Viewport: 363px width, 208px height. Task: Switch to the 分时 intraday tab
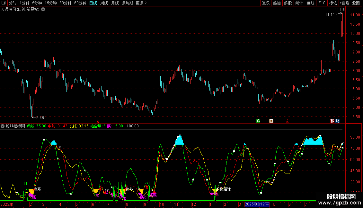coord(13,3)
